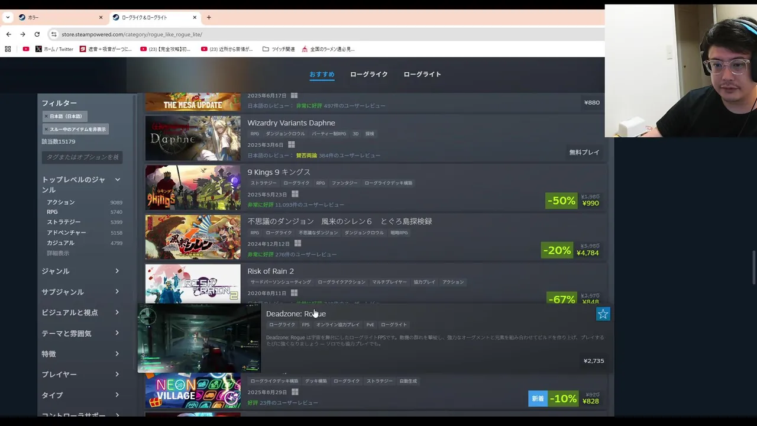The height and width of the screenshot is (426, 757).
Task: Open the 風来のシレン６ game title
Action: coord(339,221)
